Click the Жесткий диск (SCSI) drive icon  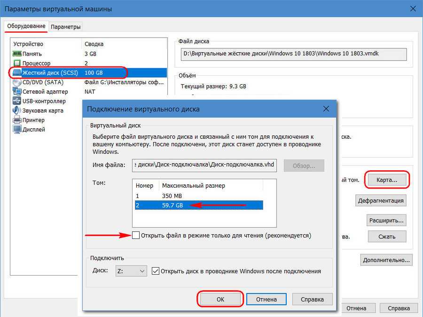pyautogui.click(x=17, y=72)
